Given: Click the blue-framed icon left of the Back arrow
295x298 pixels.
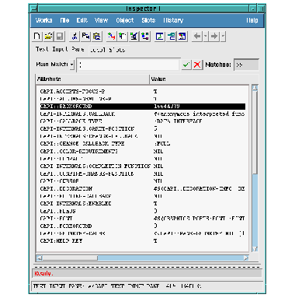Looking at the screenshot, I should pos(182,36).
